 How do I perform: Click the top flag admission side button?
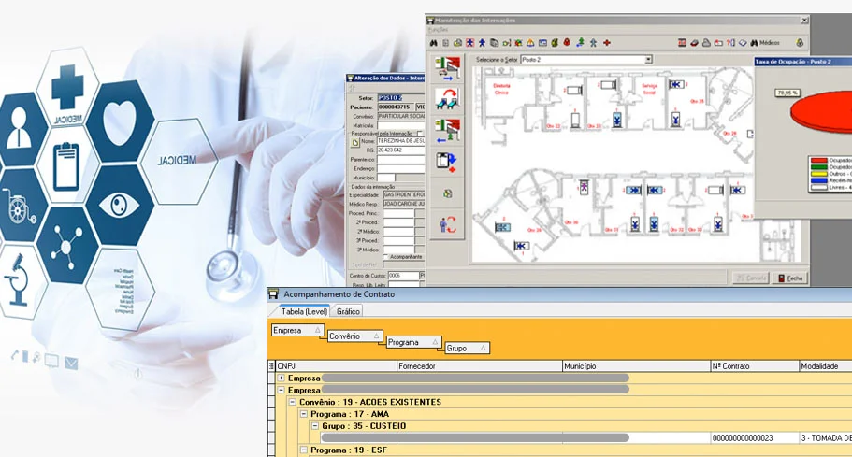click(x=448, y=68)
